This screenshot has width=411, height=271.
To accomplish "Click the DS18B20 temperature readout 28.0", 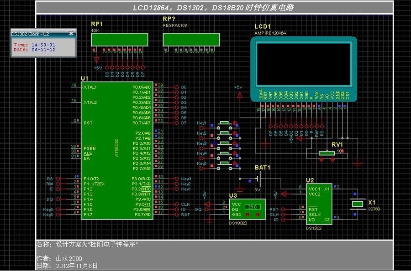I will 252,206.
